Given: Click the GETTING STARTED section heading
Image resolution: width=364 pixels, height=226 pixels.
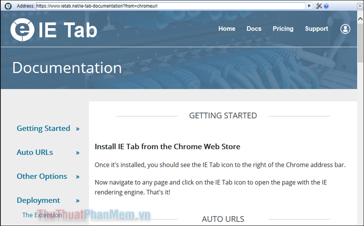Looking at the screenshot, I should point(223,116).
